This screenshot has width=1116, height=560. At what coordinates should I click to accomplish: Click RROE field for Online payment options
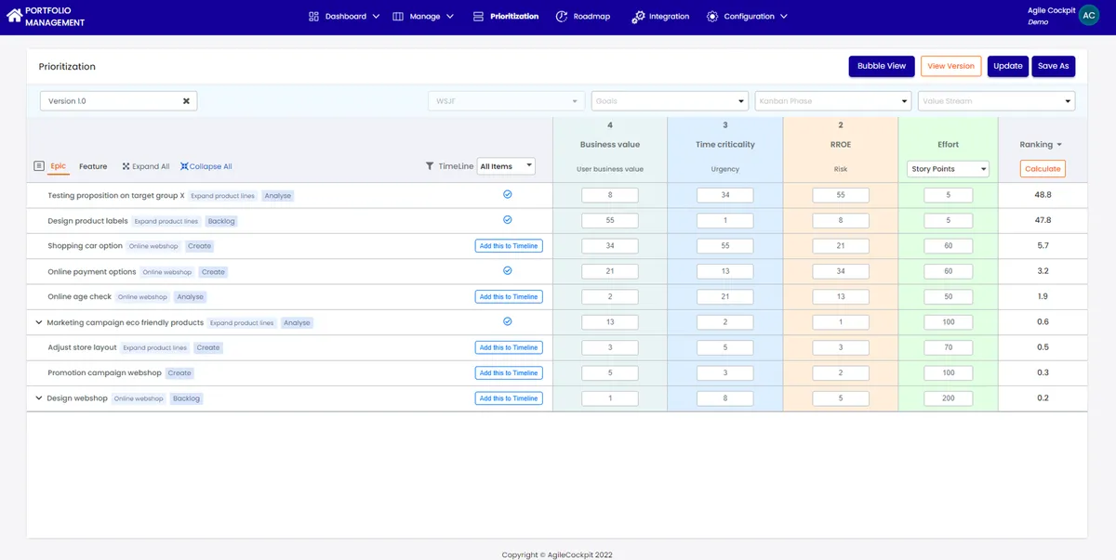[841, 271]
